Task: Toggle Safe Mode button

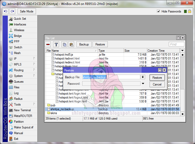Action: coord(27,11)
